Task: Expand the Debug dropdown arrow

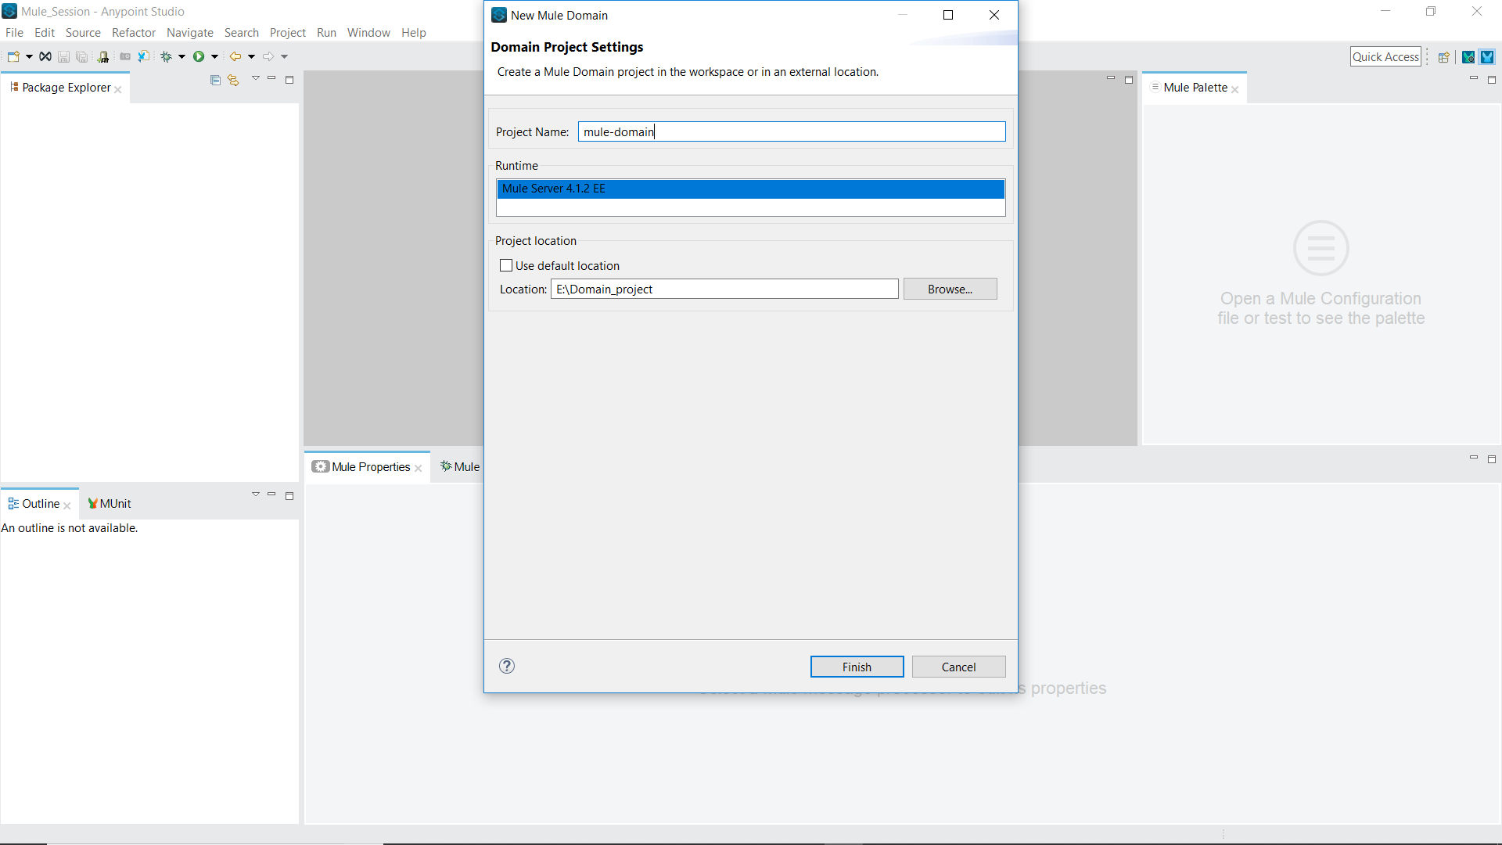Action: (181, 56)
